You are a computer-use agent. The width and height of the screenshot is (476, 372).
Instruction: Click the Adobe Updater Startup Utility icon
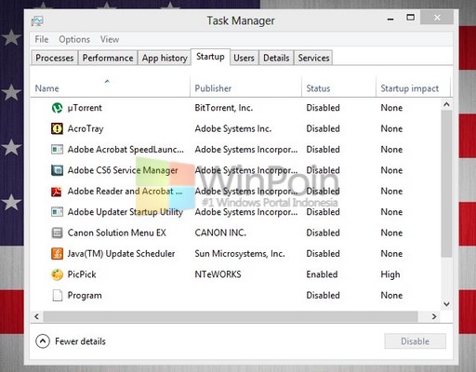[x=57, y=212]
